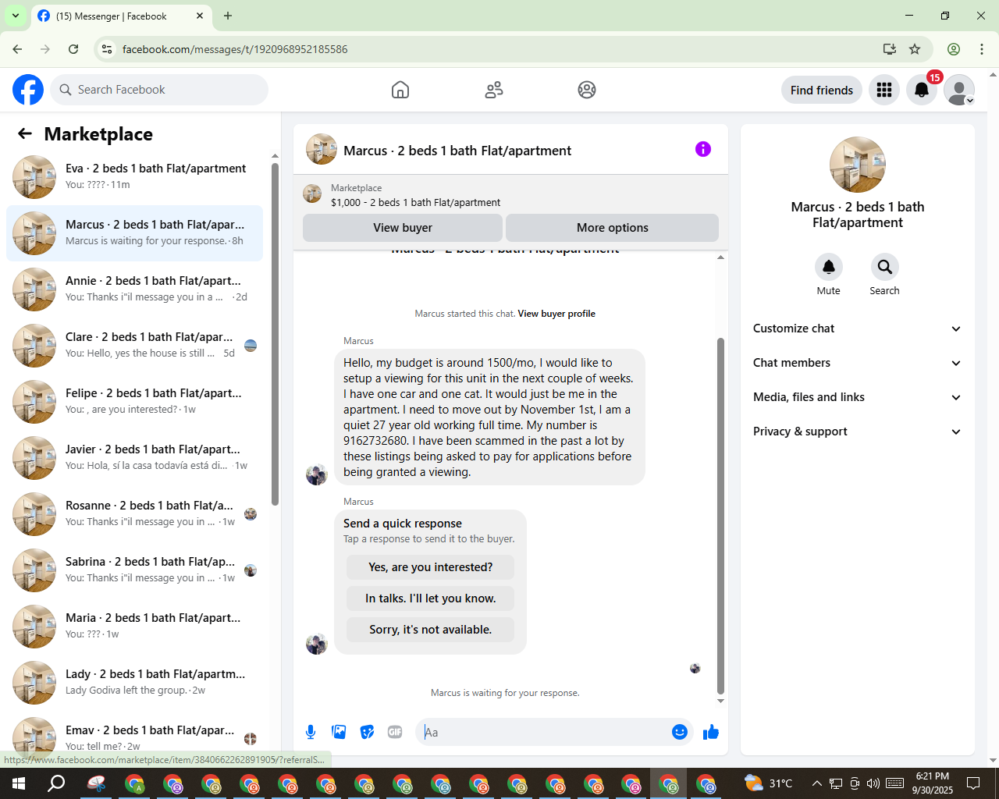Send quick response Sorry, it's not available.
This screenshot has height=799, width=999.
(431, 630)
